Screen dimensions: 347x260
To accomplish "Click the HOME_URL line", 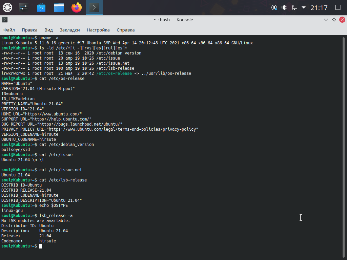I will tap(42, 114).
